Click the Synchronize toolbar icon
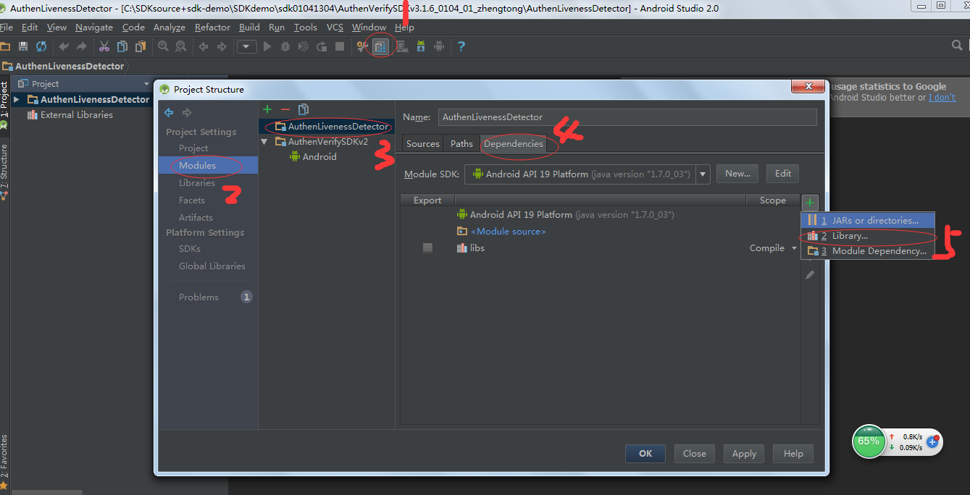The image size is (970, 495). (x=41, y=46)
